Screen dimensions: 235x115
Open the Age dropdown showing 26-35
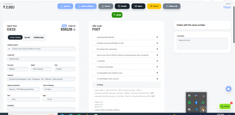[x=59, y=99]
